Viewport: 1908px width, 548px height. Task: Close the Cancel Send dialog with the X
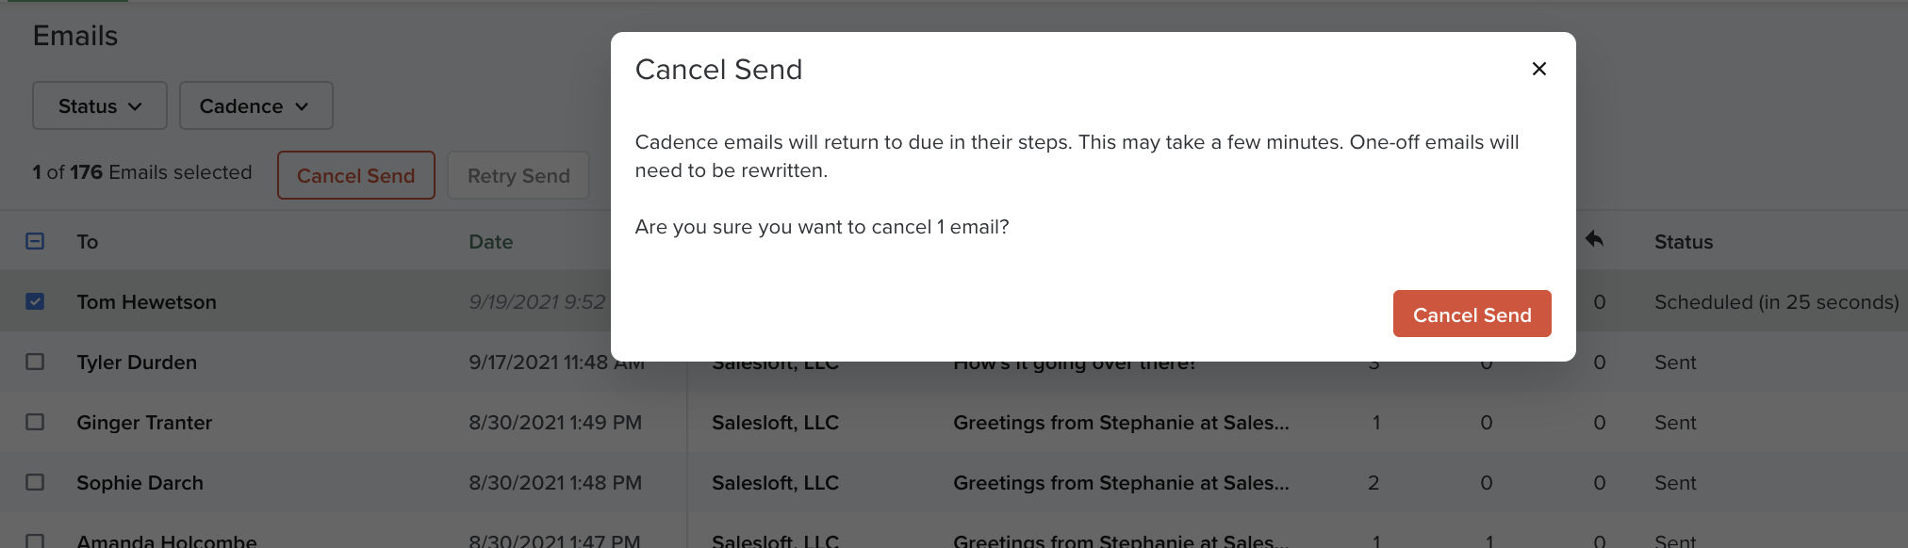[x=1538, y=69]
